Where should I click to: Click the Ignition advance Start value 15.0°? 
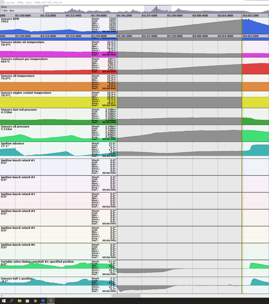112,143
